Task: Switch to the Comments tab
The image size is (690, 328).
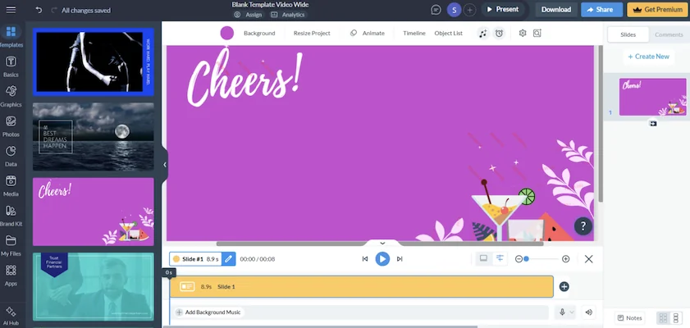Action: [x=668, y=34]
